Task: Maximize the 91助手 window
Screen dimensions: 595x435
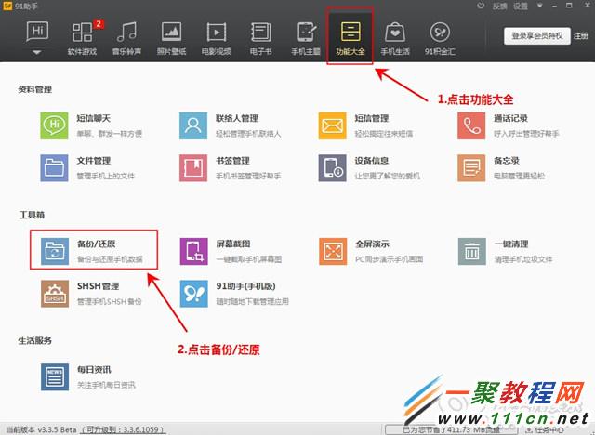Action: pos(569,6)
